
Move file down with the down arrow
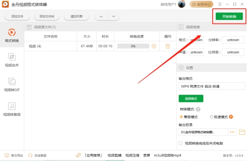click(x=113, y=16)
